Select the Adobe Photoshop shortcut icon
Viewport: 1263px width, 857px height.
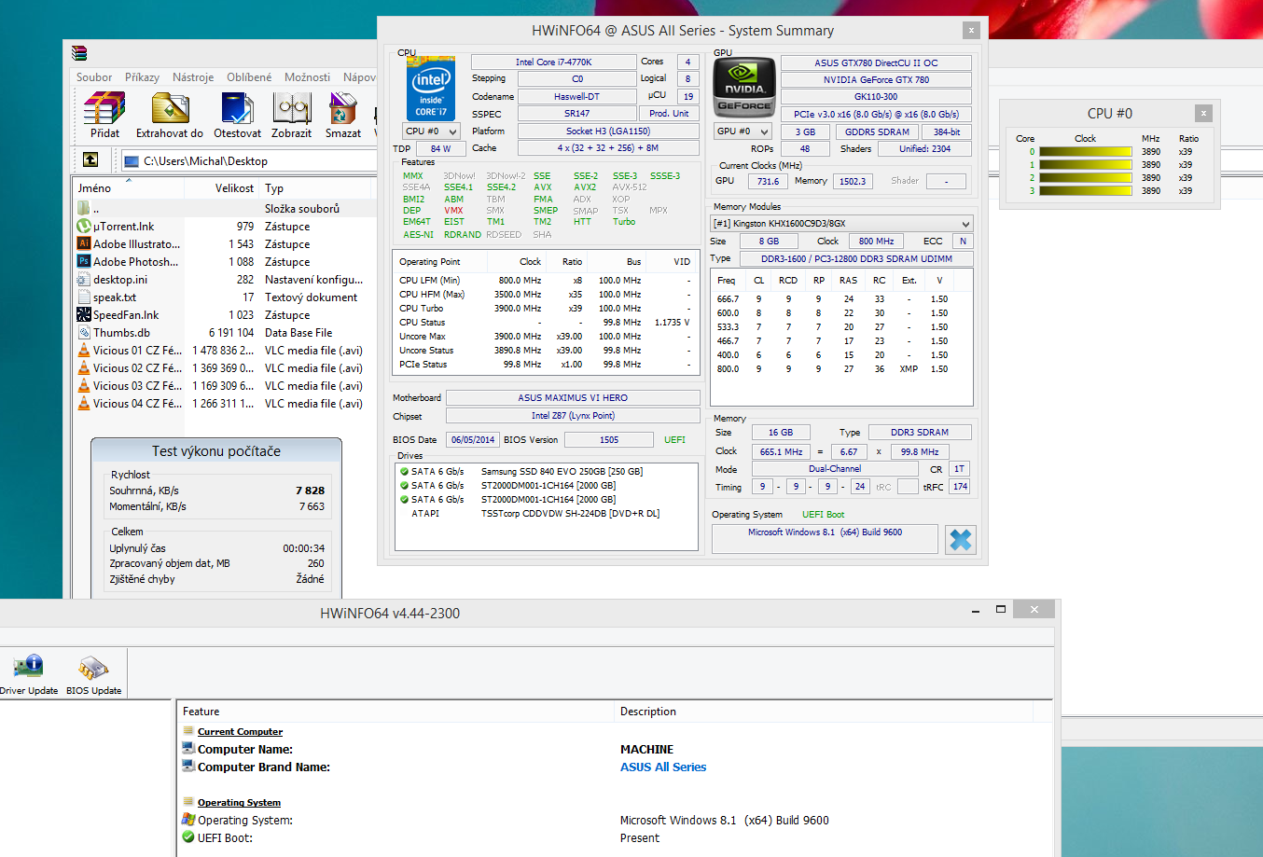[x=84, y=262]
